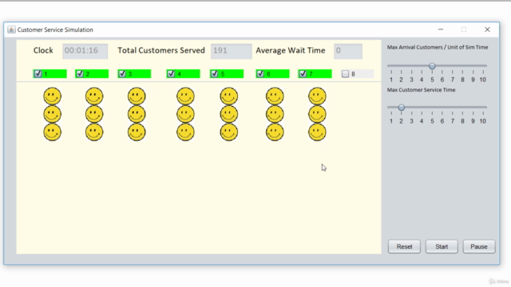
Task: Enable teller 8 checkbox
Action: 345,74
